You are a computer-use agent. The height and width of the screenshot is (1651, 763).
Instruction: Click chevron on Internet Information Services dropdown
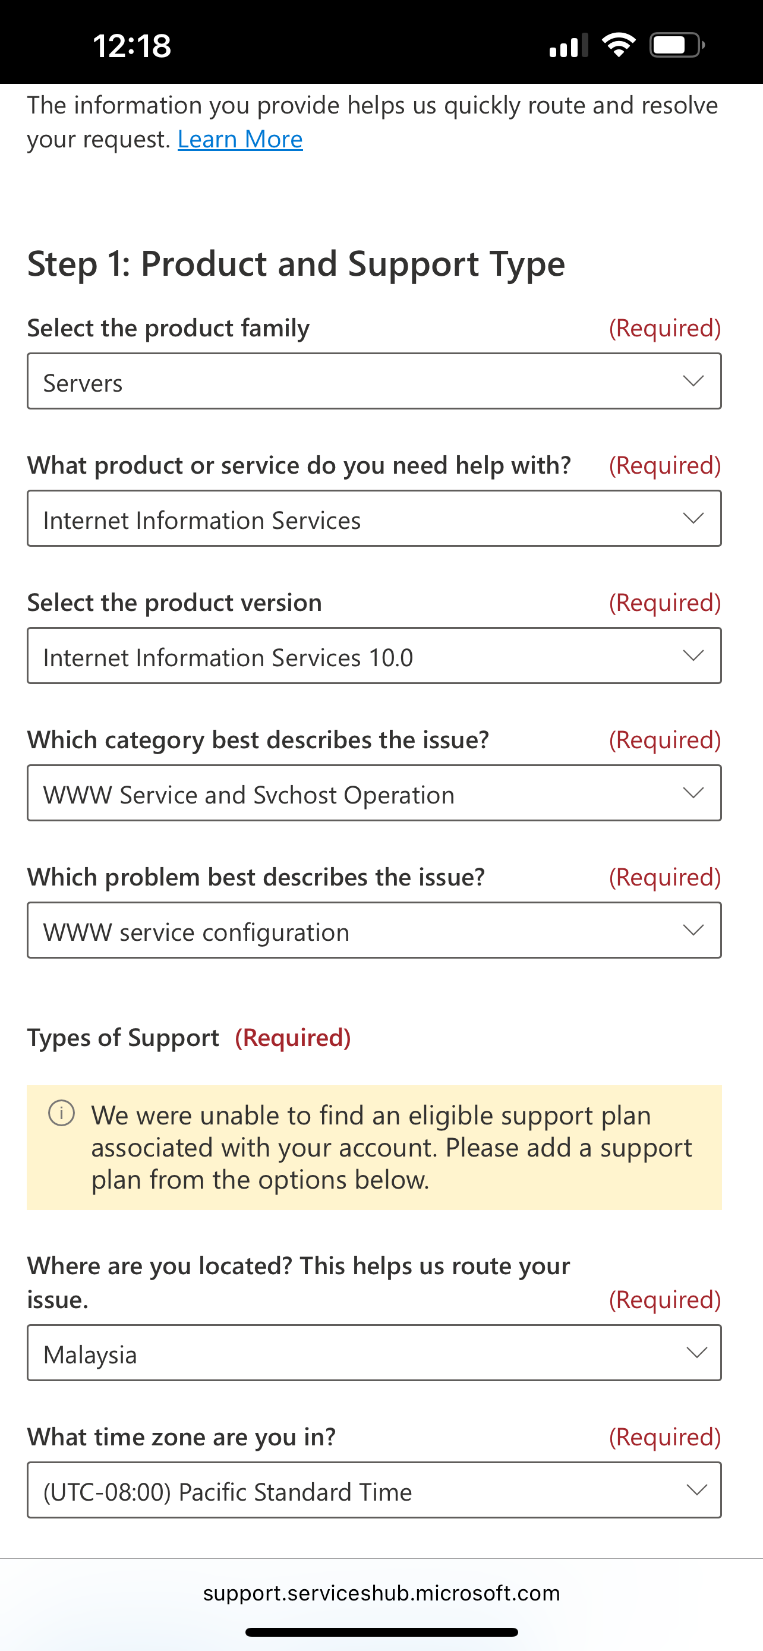[693, 518]
